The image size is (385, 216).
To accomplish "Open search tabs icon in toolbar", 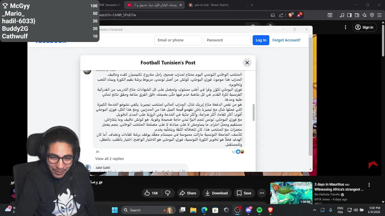I will (330, 15).
